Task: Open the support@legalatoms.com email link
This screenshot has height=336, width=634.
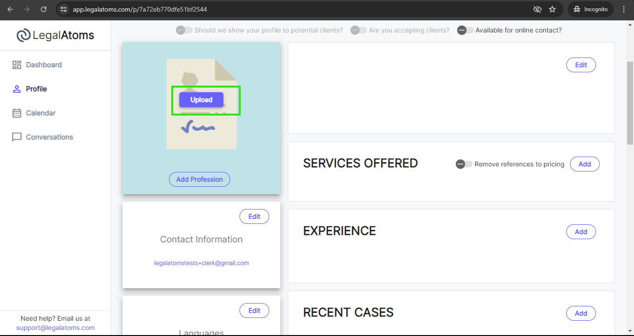Action: coord(55,328)
